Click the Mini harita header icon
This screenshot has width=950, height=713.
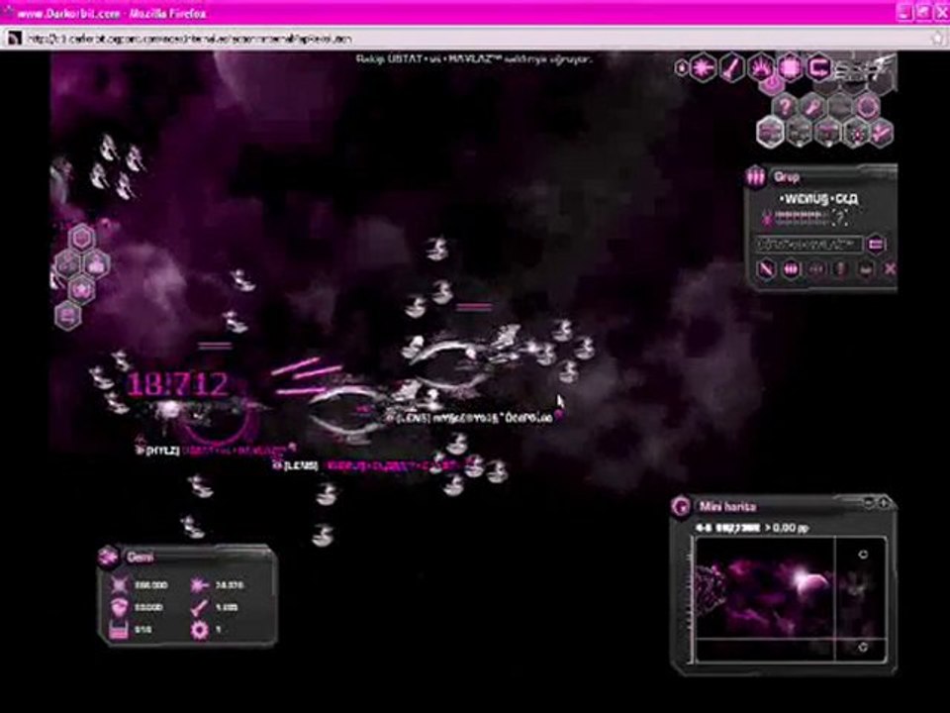(681, 506)
